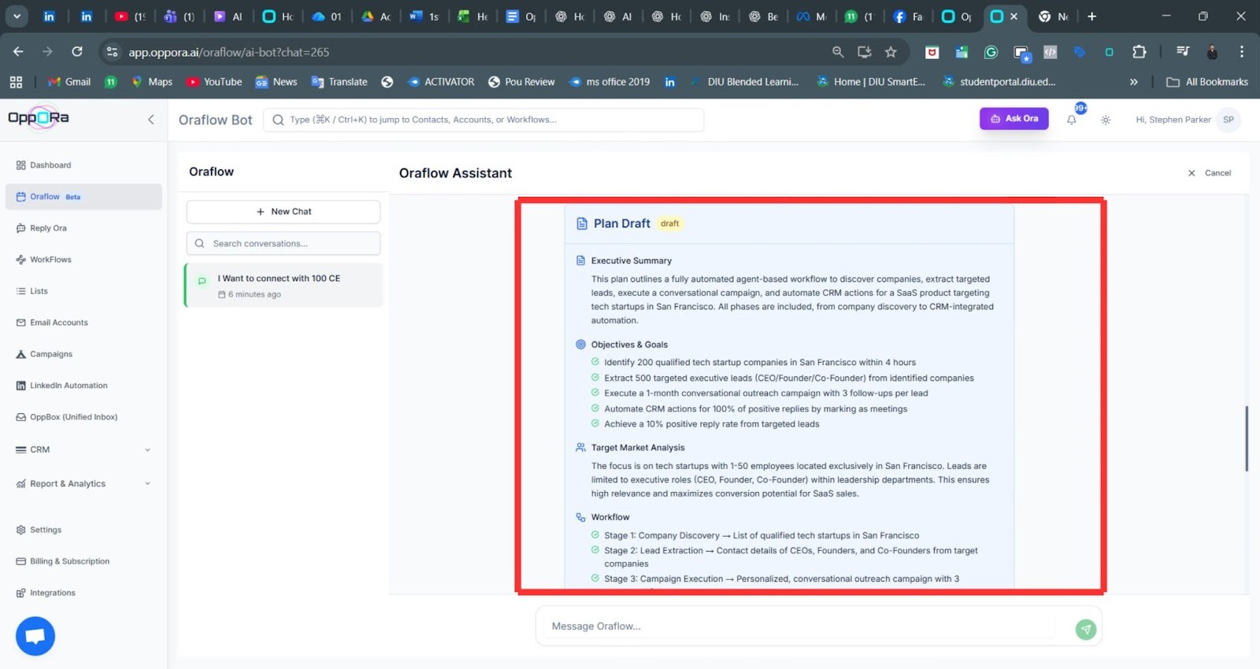Send message with the green arrow button

[x=1085, y=629]
